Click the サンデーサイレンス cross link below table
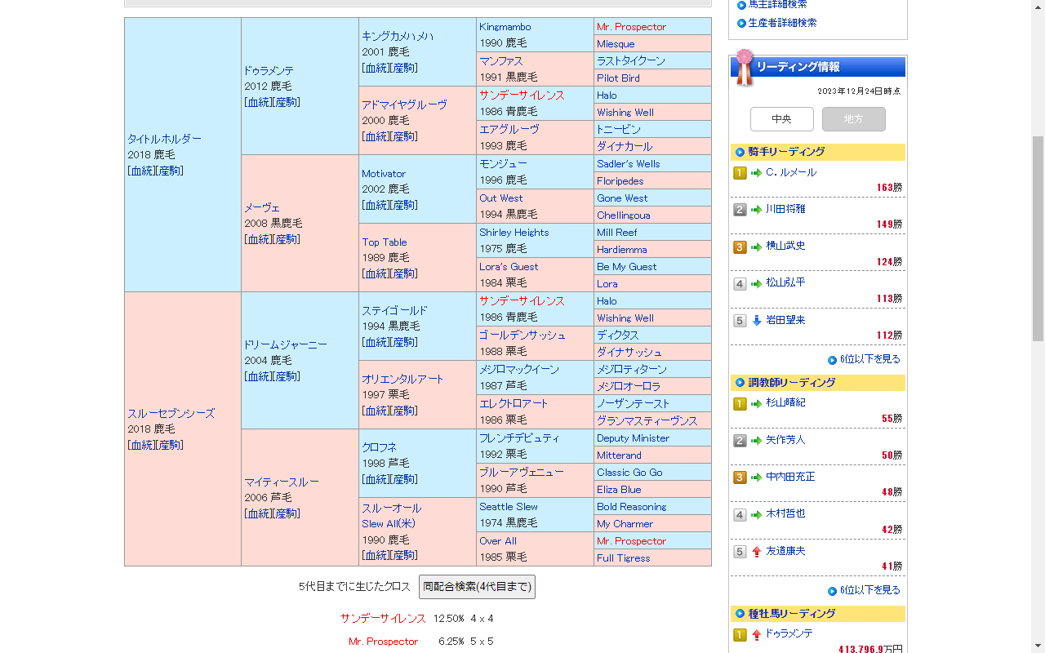The width and height of the screenshot is (1045, 653). click(383, 619)
